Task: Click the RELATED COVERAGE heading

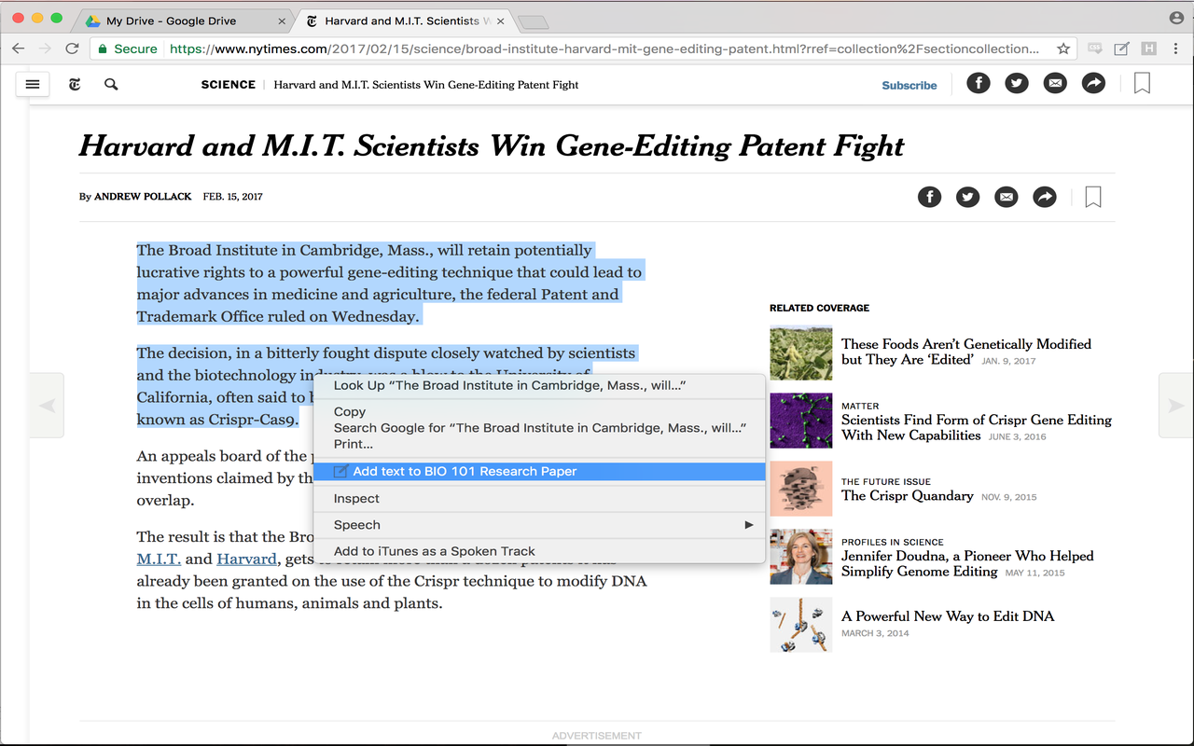Action: tap(819, 308)
